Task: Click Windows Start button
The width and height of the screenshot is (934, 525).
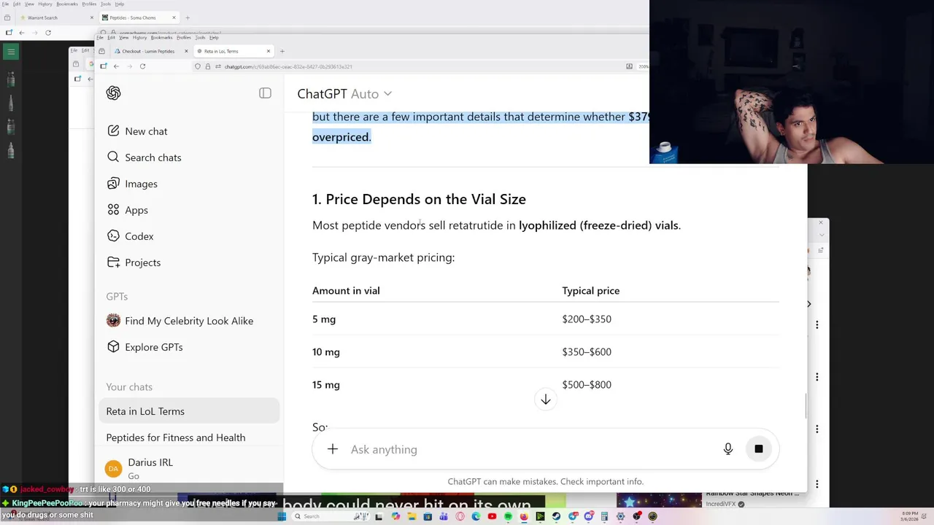Action: (282, 516)
